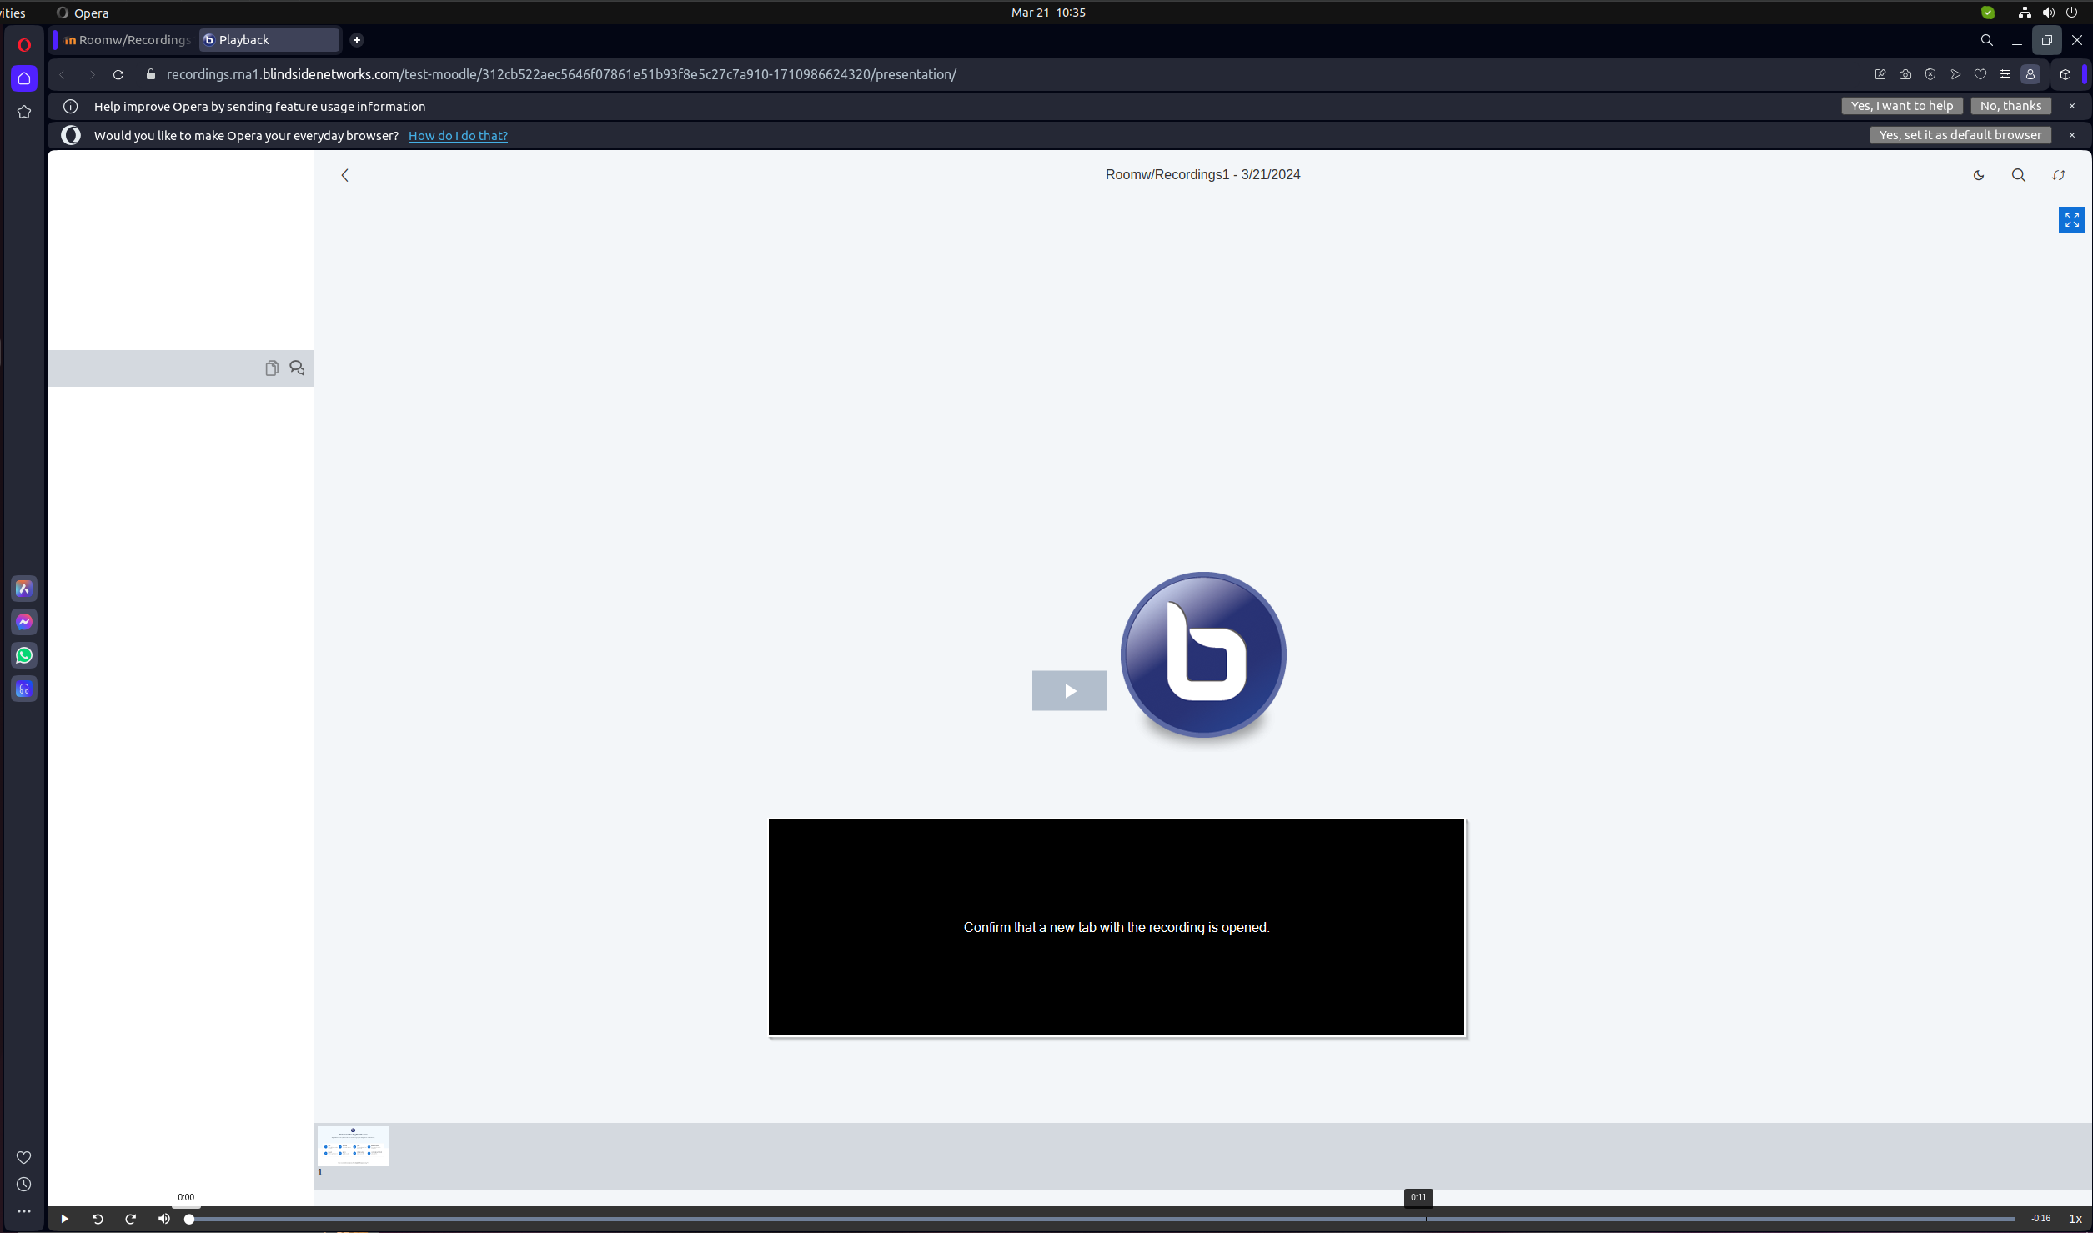Open the shared notes icon
Image resolution: width=2093 pixels, height=1233 pixels.
tap(272, 368)
